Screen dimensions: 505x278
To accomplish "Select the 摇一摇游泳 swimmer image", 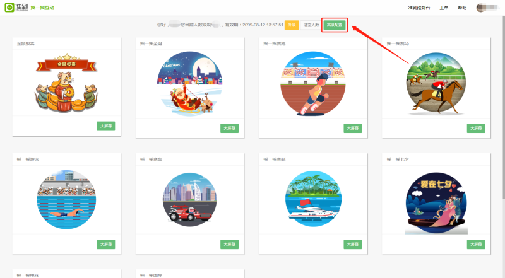I will [66, 199].
